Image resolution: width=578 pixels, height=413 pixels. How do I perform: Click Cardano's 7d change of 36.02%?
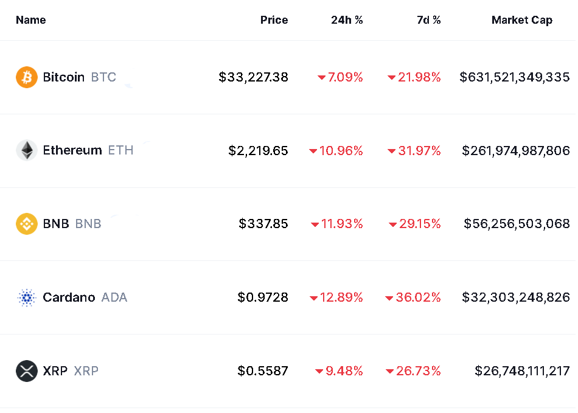pos(419,297)
